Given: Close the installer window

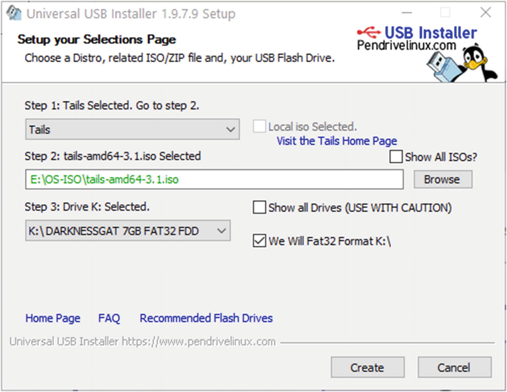Looking at the screenshot, I should pos(485,13).
